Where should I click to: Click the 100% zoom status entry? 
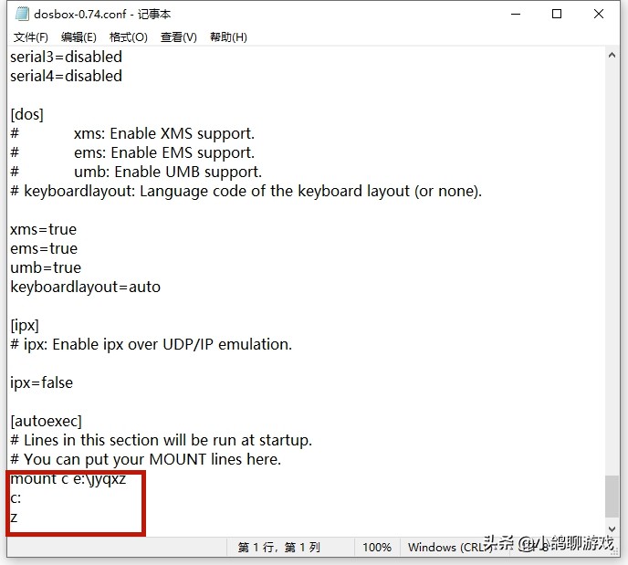(377, 548)
